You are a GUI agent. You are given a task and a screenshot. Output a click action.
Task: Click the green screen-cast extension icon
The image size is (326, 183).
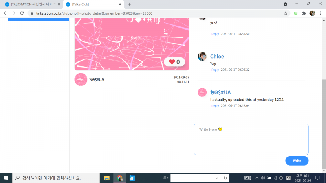(x=295, y=13)
